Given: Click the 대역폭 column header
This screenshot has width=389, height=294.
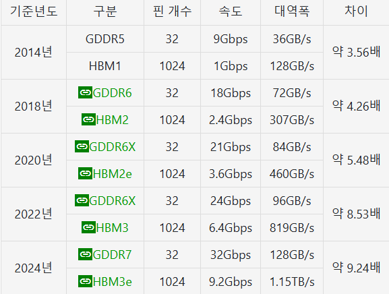Looking at the screenshot, I should 292,11.
